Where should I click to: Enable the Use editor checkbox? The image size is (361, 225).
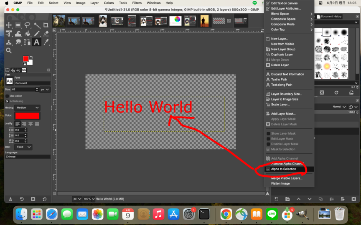tap(7, 96)
